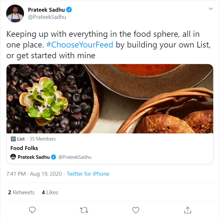Image resolution: width=220 pixels, height=219 pixels.
Task: Click Prateek Sadhu name in header
Action: 46,10
